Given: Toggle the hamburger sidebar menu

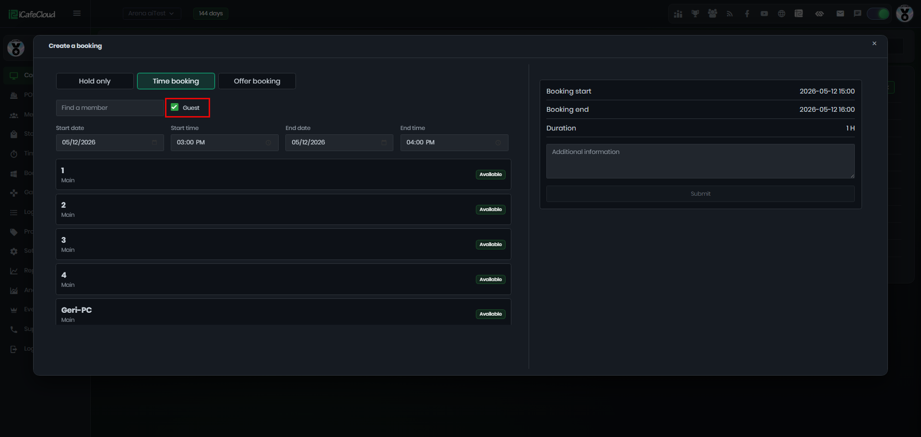Looking at the screenshot, I should [77, 13].
